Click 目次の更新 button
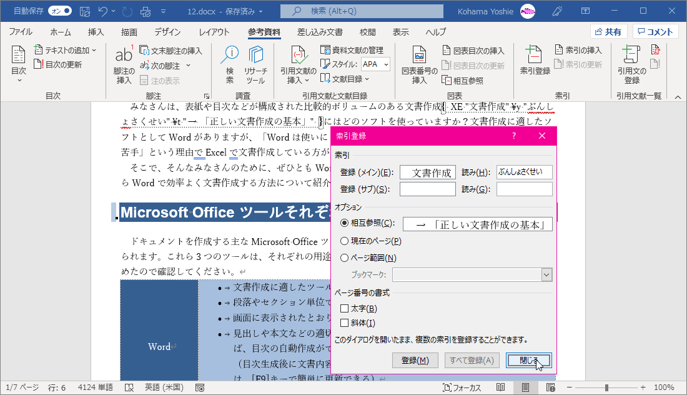This screenshot has height=395, width=687. (58, 64)
